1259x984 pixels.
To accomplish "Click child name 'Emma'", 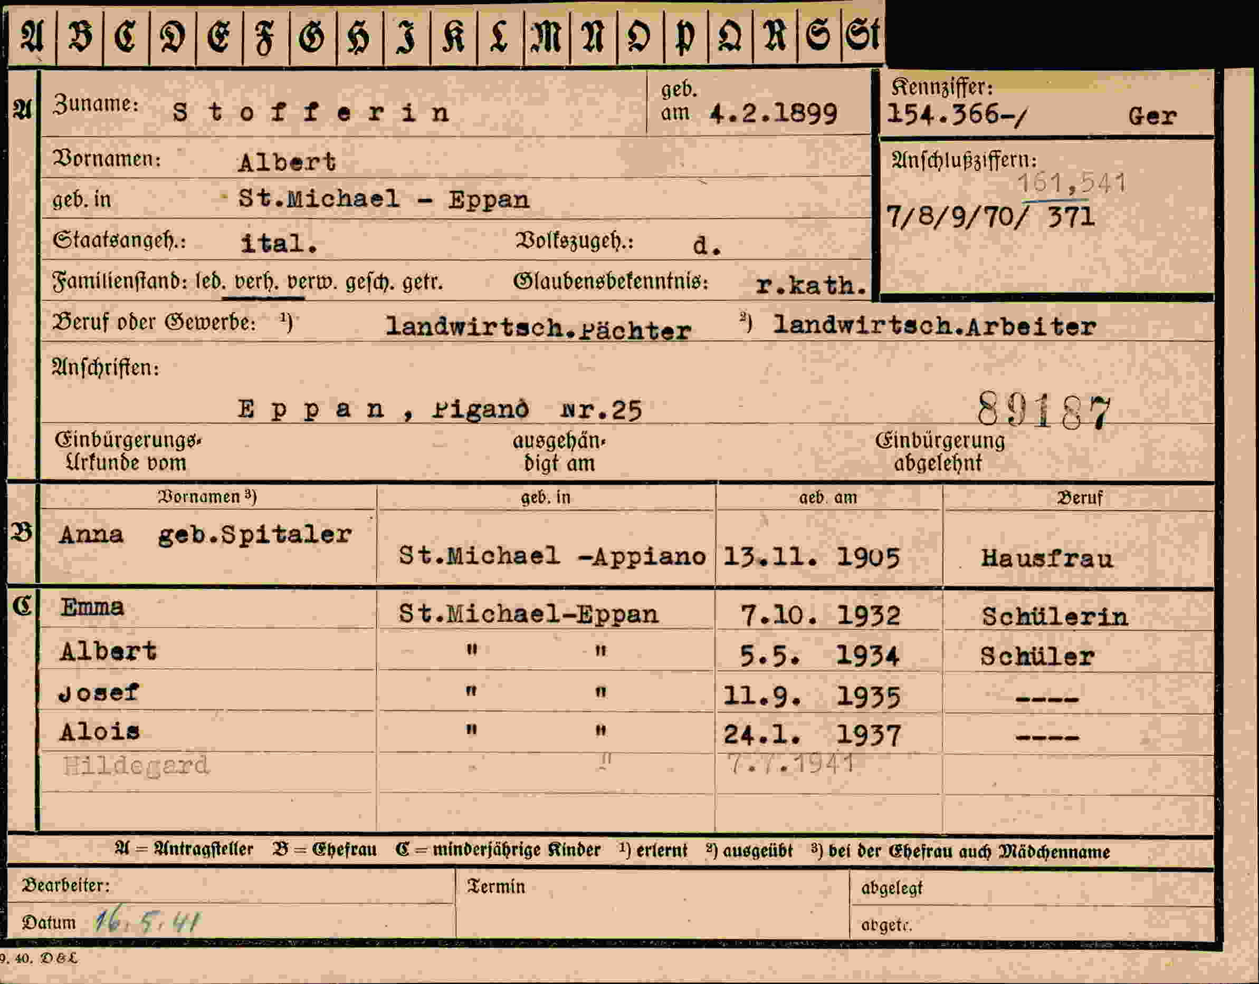I will pos(92,607).
